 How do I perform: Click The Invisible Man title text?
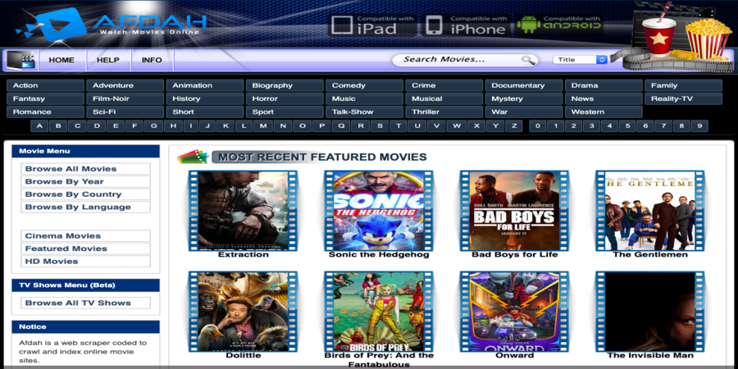coord(650,355)
